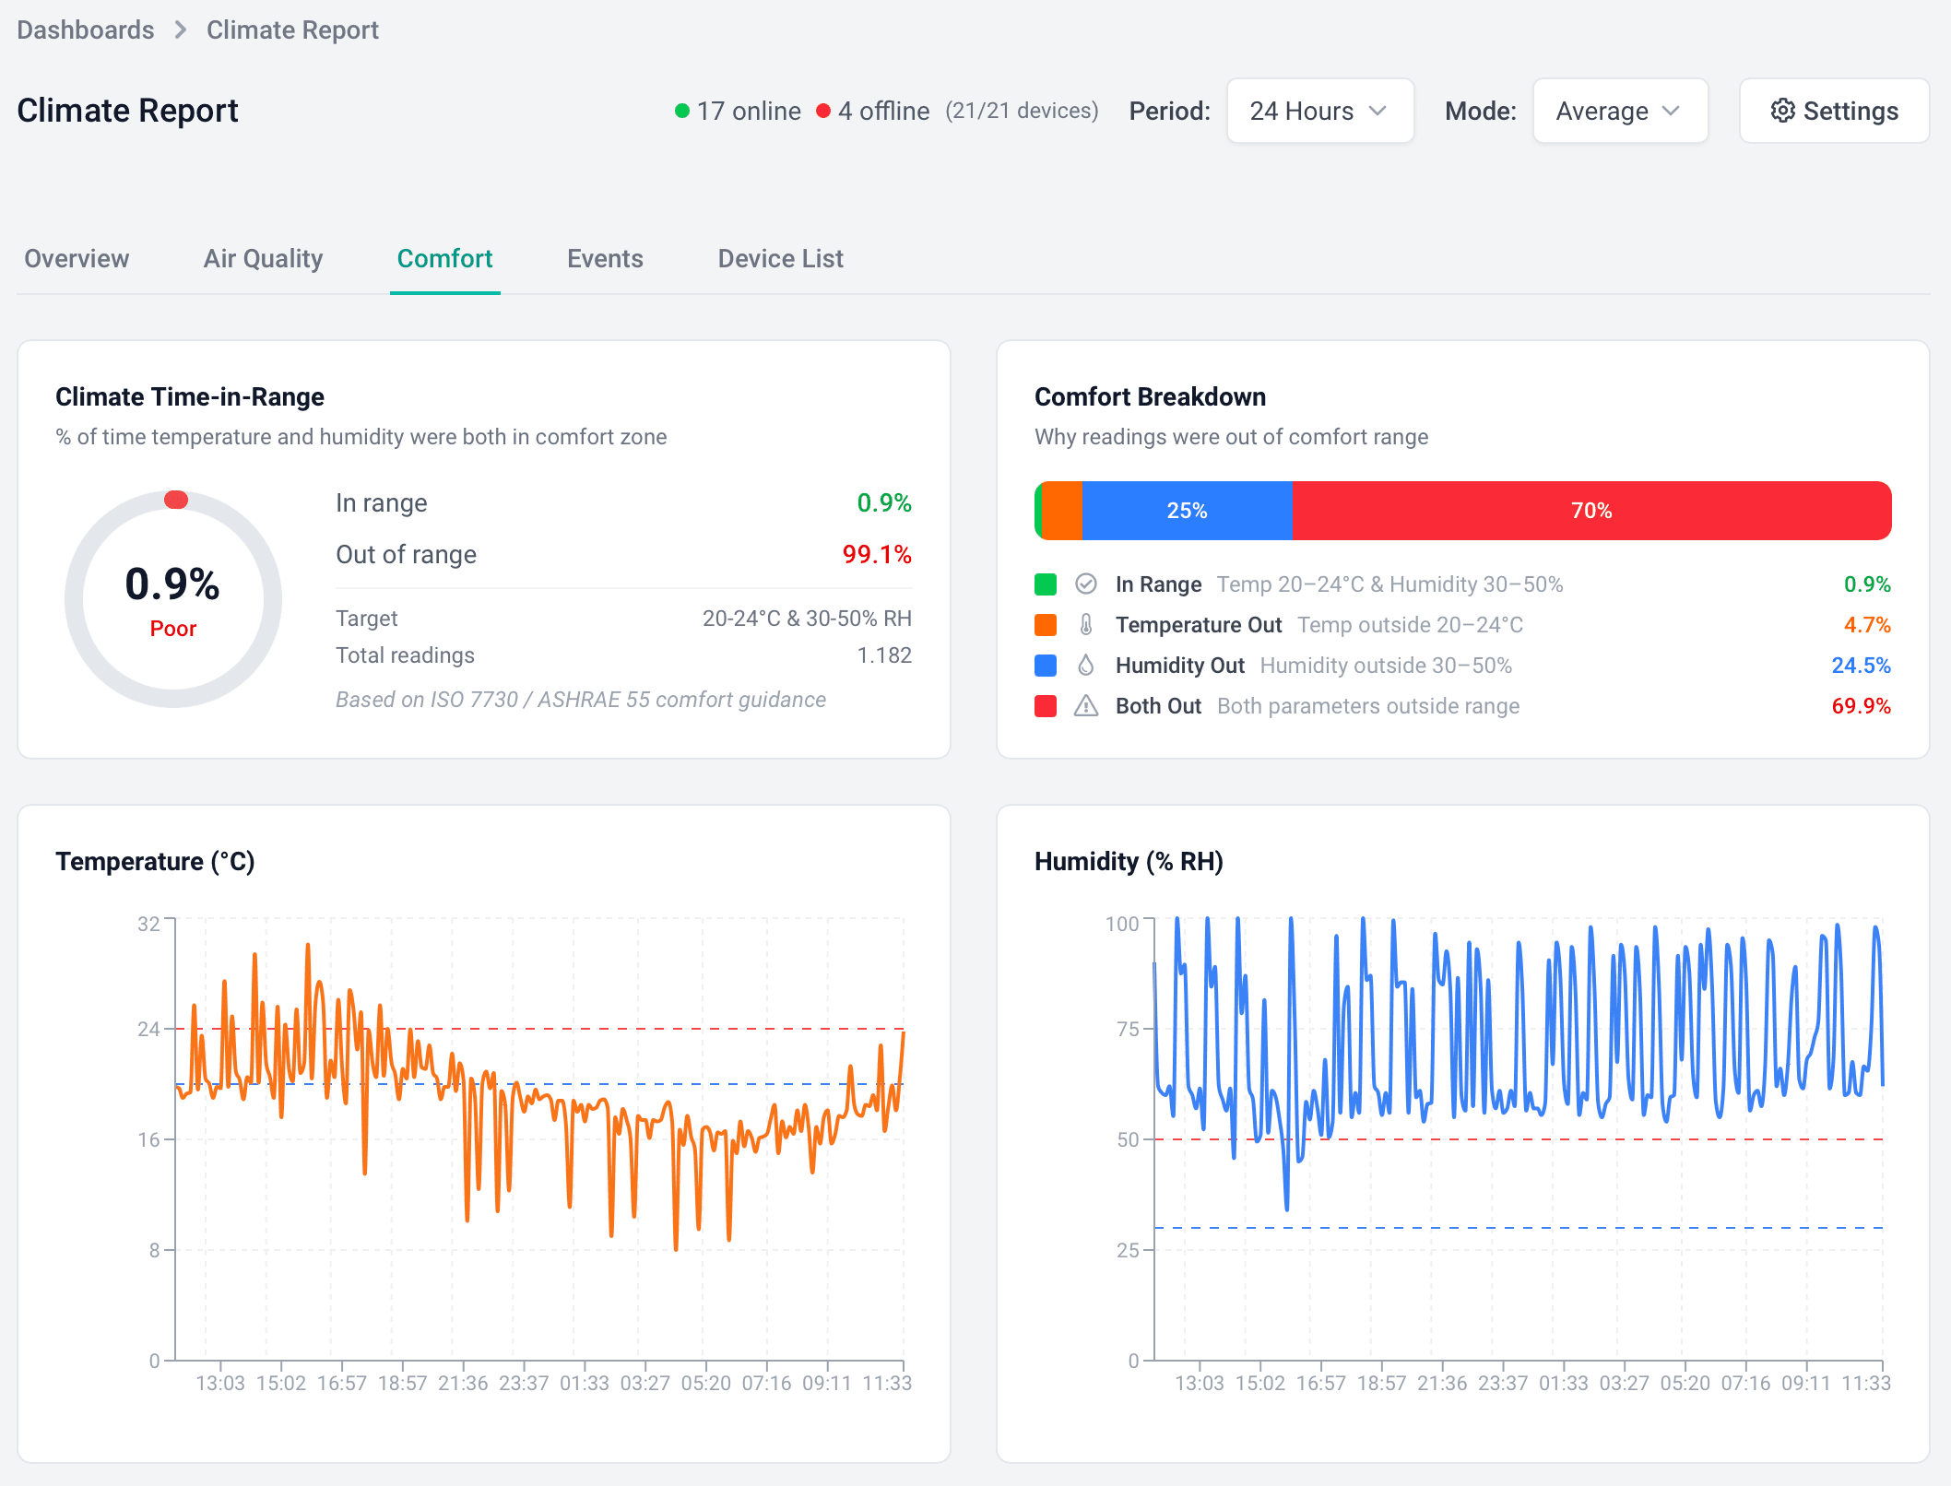The width and height of the screenshot is (1951, 1486).
Task: Click the red offline status dot
Action: [x=823, y=111]
